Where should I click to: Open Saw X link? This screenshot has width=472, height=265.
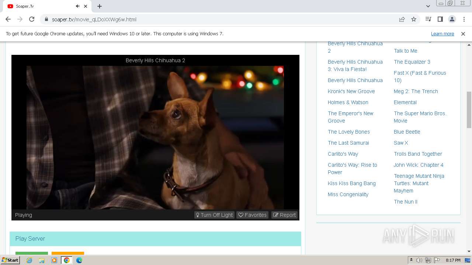pyautogui.click(x=401, y=143)
